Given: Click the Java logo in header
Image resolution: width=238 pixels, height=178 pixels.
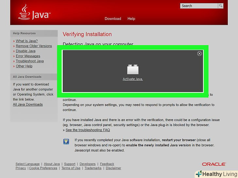Looking at the screenshot, I should (34, 12).
